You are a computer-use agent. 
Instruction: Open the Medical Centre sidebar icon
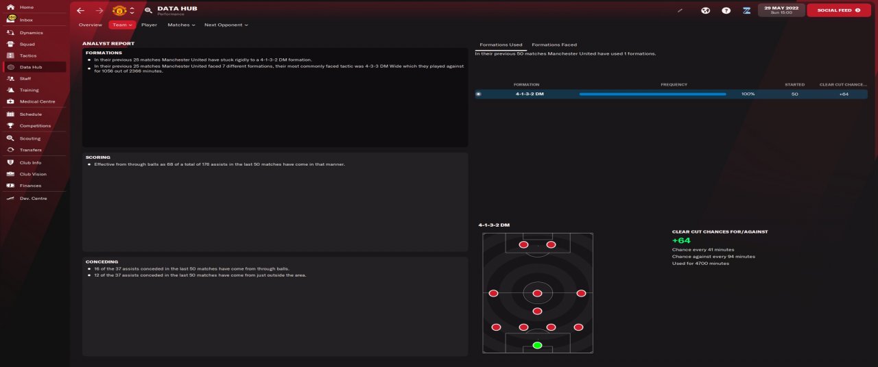pyautogui.click(x=10, y=101)
